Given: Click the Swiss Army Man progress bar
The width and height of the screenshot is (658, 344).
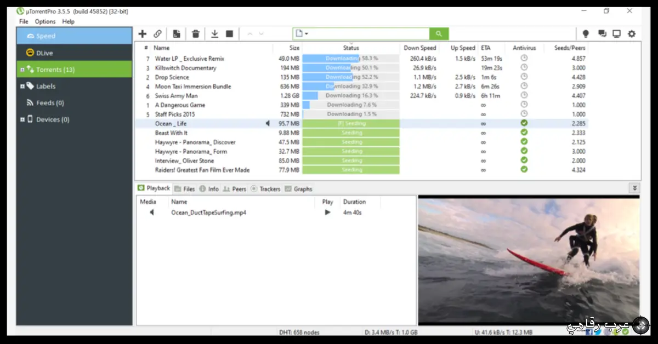Looking at the screenshot, I should pyautogui.click(x=350, y=95).
